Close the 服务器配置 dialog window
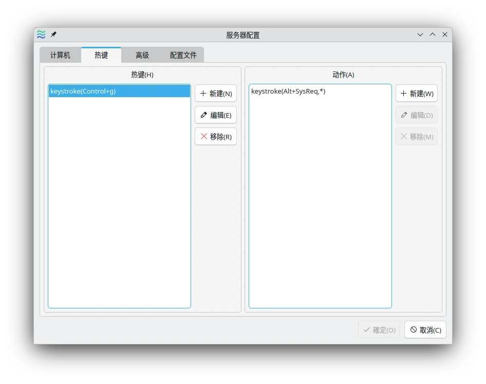 tap(445, 35)
